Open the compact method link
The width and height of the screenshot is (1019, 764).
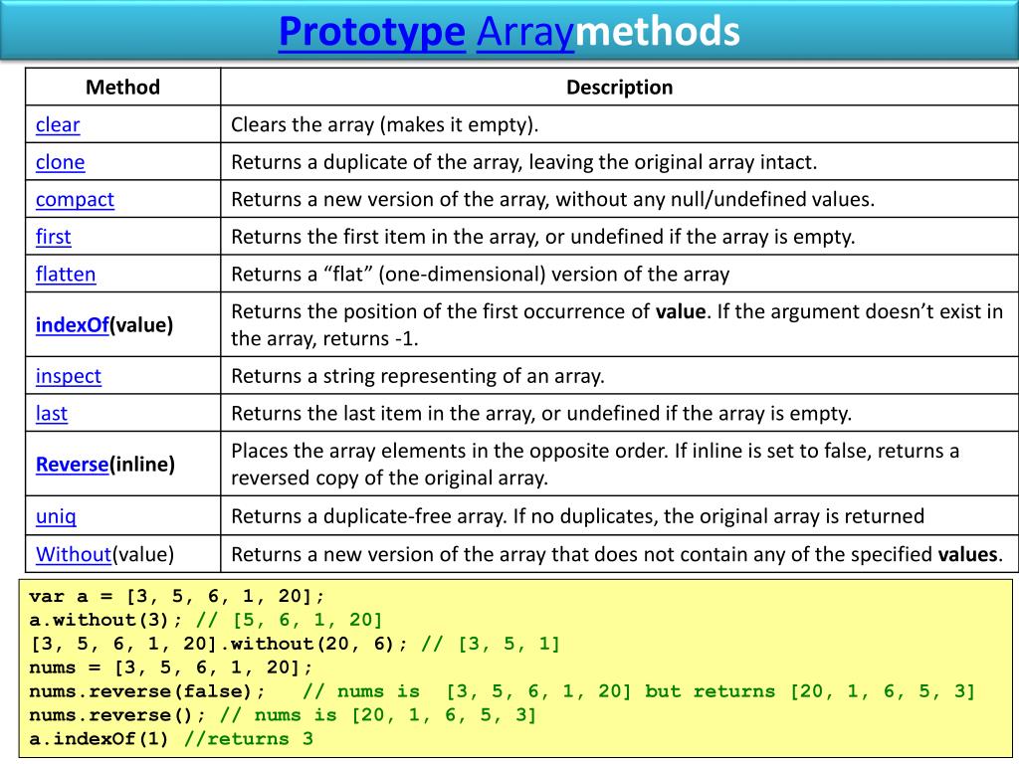[75, 200]
